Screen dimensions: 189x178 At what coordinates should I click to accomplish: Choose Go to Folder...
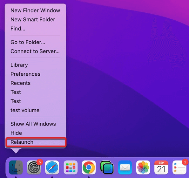36,42
